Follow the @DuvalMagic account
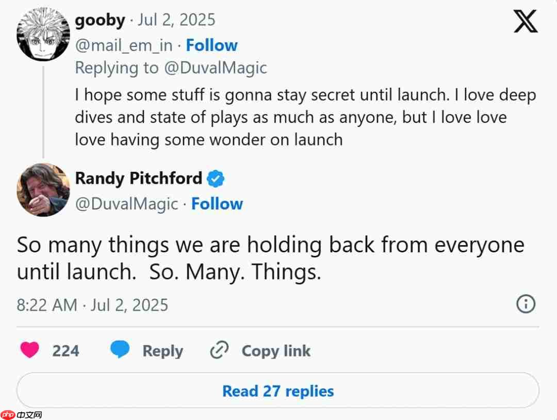557x420 pixels. click(217, 204)
